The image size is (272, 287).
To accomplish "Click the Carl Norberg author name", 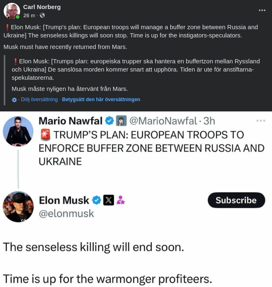I will tap(42, 7).
